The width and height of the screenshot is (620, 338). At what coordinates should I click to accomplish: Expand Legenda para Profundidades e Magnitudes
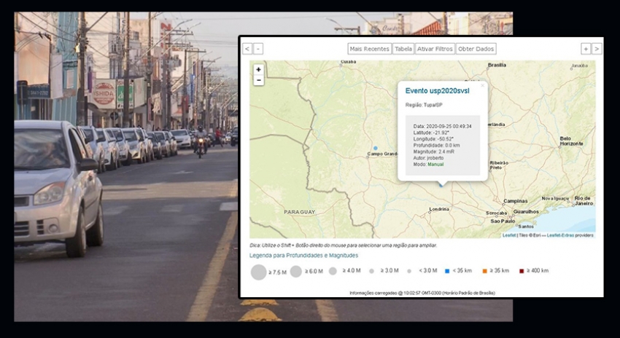(303, 256)
